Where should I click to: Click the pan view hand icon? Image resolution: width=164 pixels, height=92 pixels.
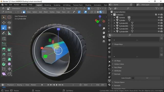point(104,33)
